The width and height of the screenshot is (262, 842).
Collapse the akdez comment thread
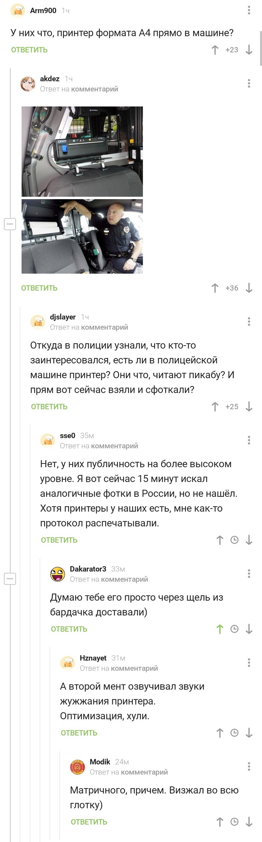pyautogui.click(x=10, y=224)
